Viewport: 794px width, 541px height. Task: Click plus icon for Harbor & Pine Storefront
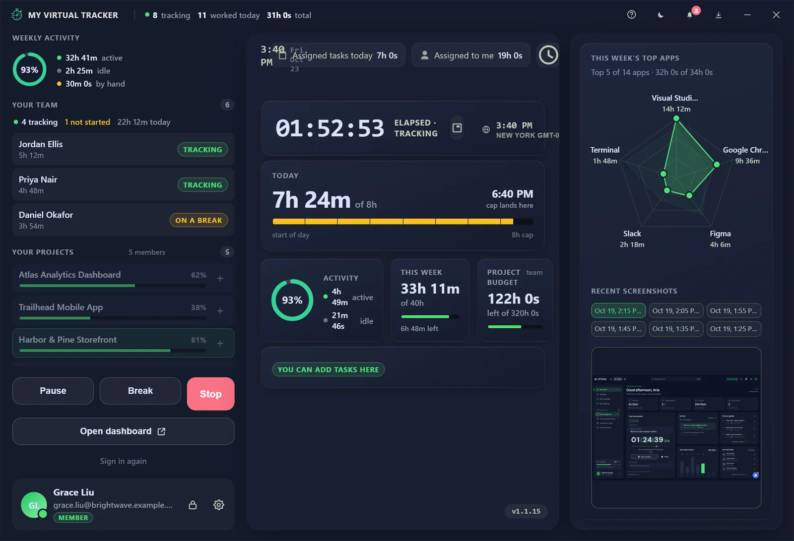[220, 343]
